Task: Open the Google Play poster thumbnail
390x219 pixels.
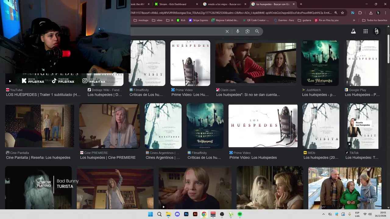Action: [x=363, y=63]
